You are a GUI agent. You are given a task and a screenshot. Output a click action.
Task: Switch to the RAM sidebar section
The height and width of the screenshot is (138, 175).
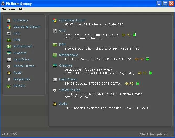pyautogui.click(x=17, y=40)
